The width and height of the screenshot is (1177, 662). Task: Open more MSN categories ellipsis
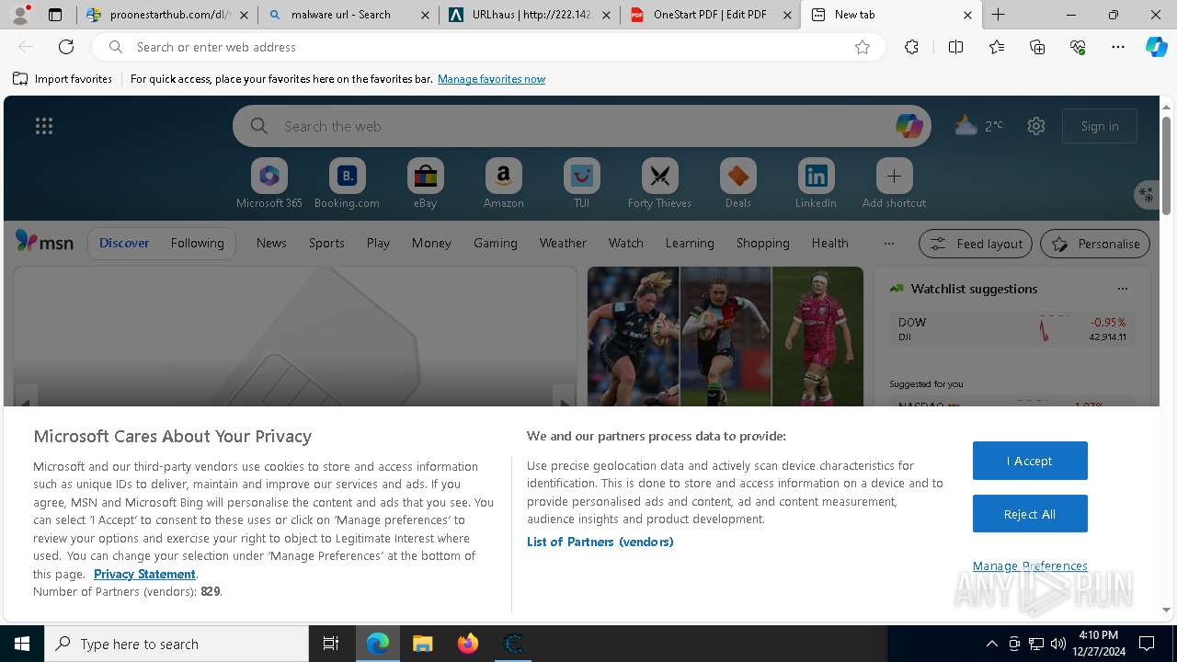click(888, 244)
